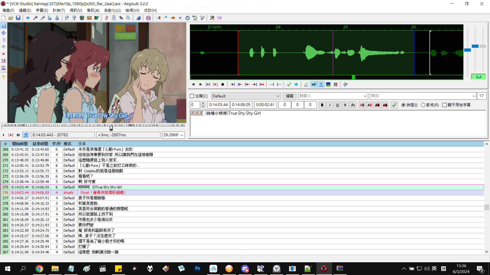Toggle link of vertical zoom and volume sliders
This screenshot has width=490, height=275.
[479, 77]
